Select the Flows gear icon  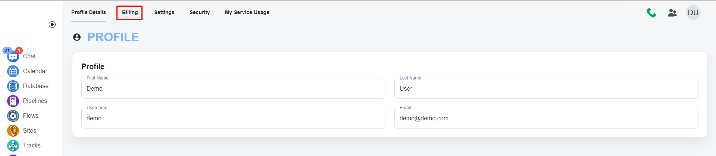click(x=13, y=116)
